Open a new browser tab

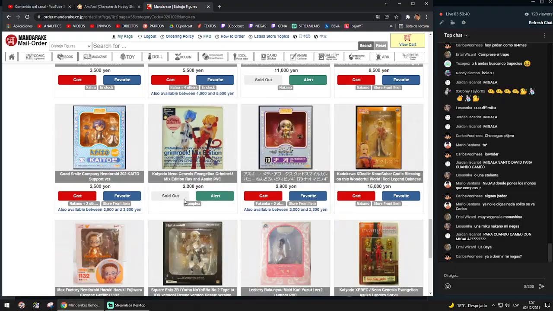[219, 6]
